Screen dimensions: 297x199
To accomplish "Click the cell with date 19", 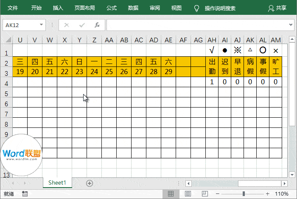I will pos(20,72).
